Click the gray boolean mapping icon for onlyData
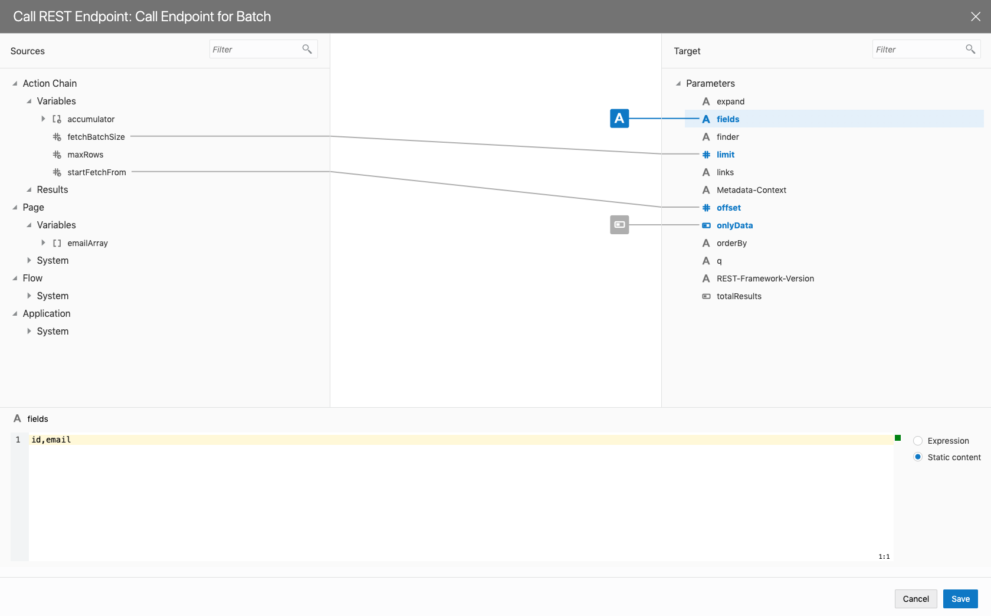991x616 pixels. (x=619, y=225)
